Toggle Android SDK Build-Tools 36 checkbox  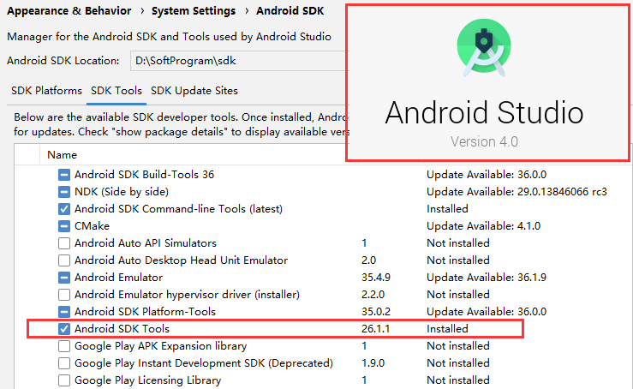tap(63, 175)
